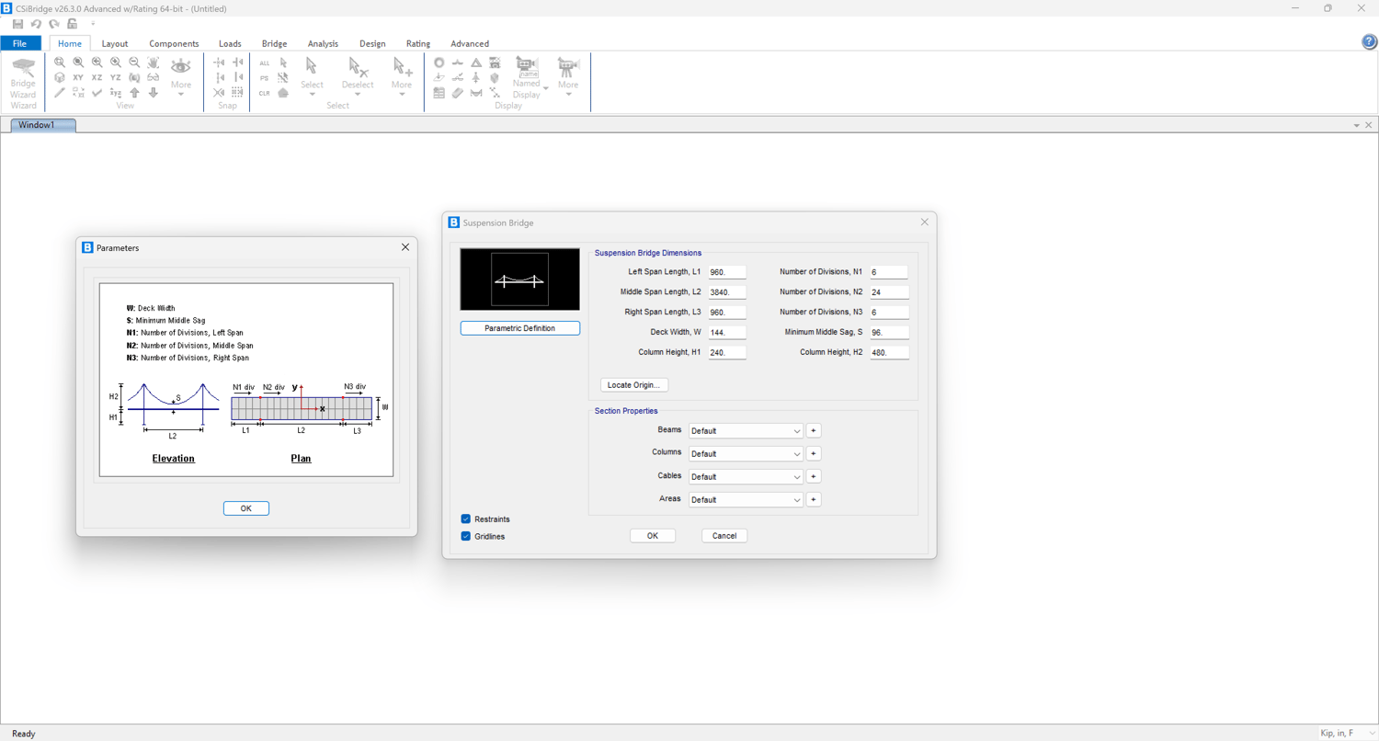The height and width of the screenshot is (741, 1379).
Task: Click the plus button next to Areas
Action: click(x=814, y=499)
